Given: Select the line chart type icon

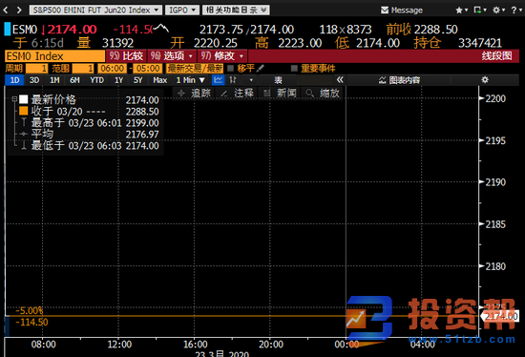Looking at the screenshot, I should [x=219, y=80].
